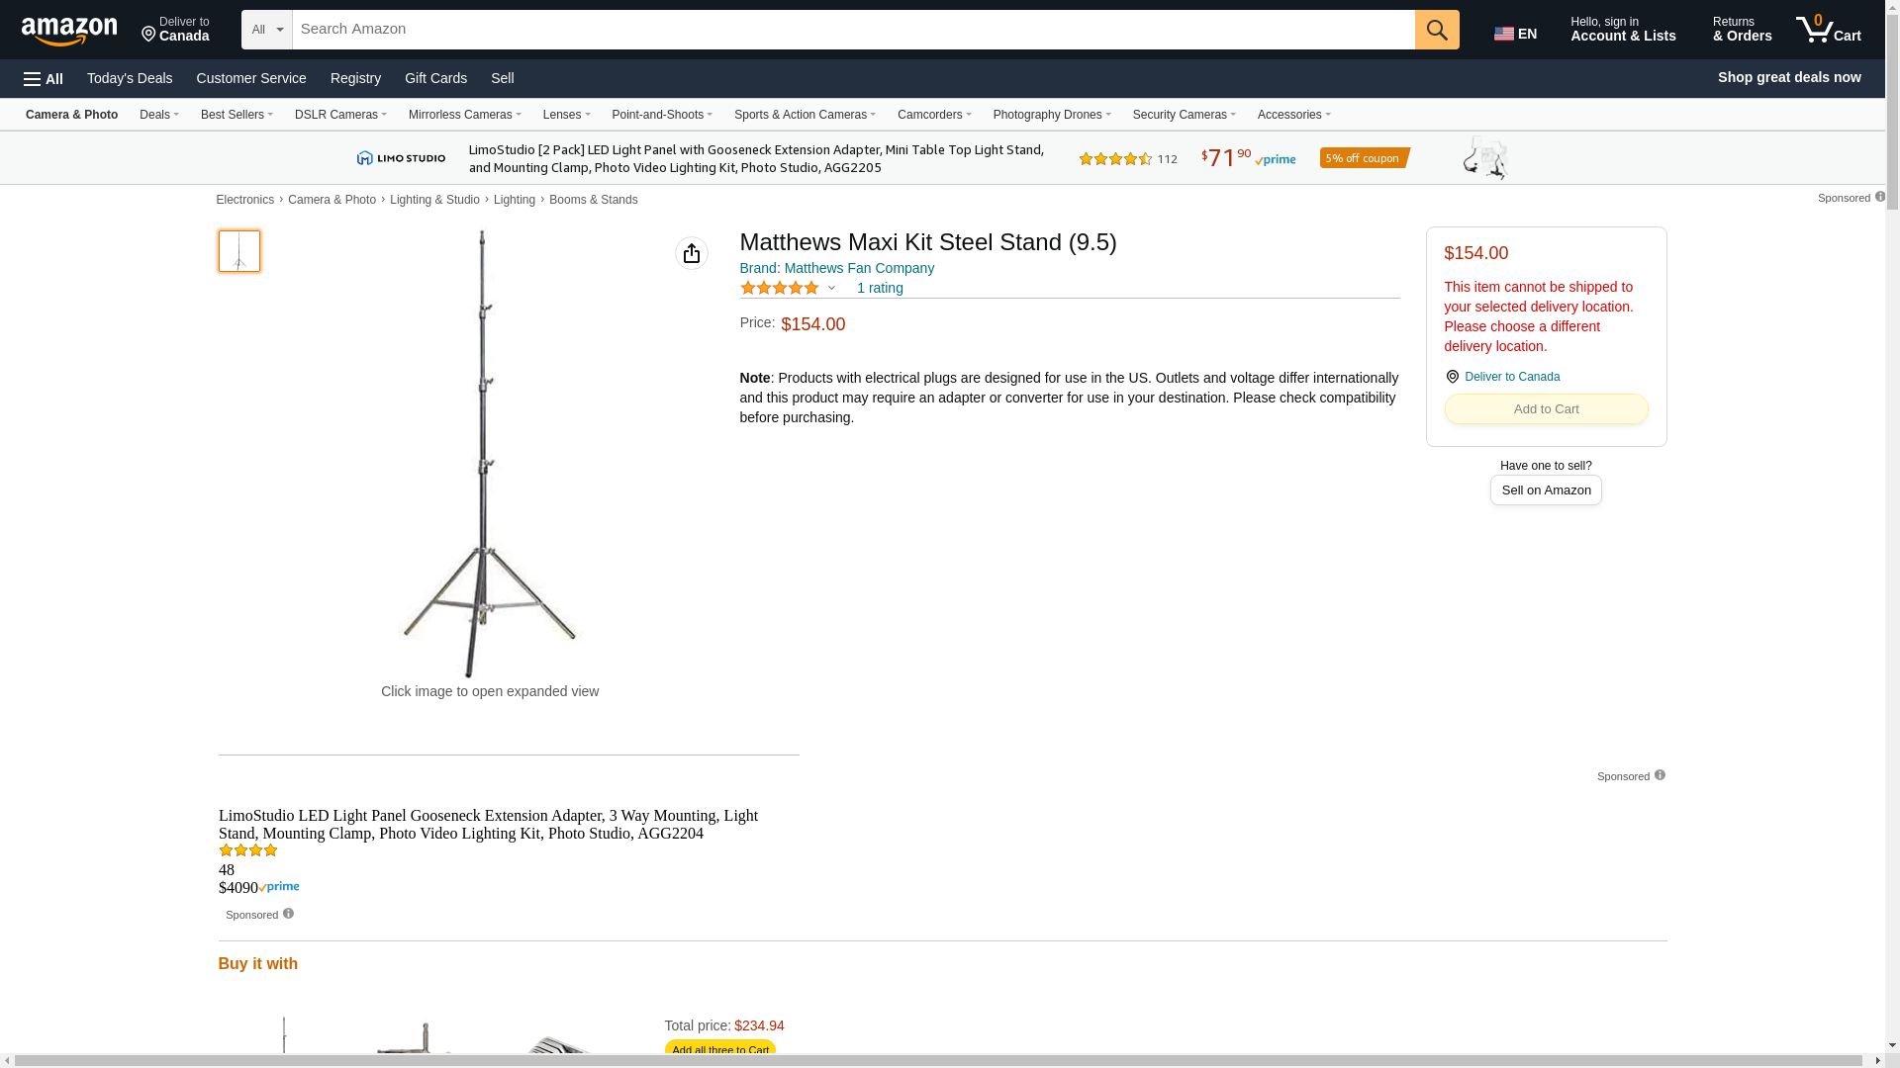Click the search magnifier button

coord(1437,30)
